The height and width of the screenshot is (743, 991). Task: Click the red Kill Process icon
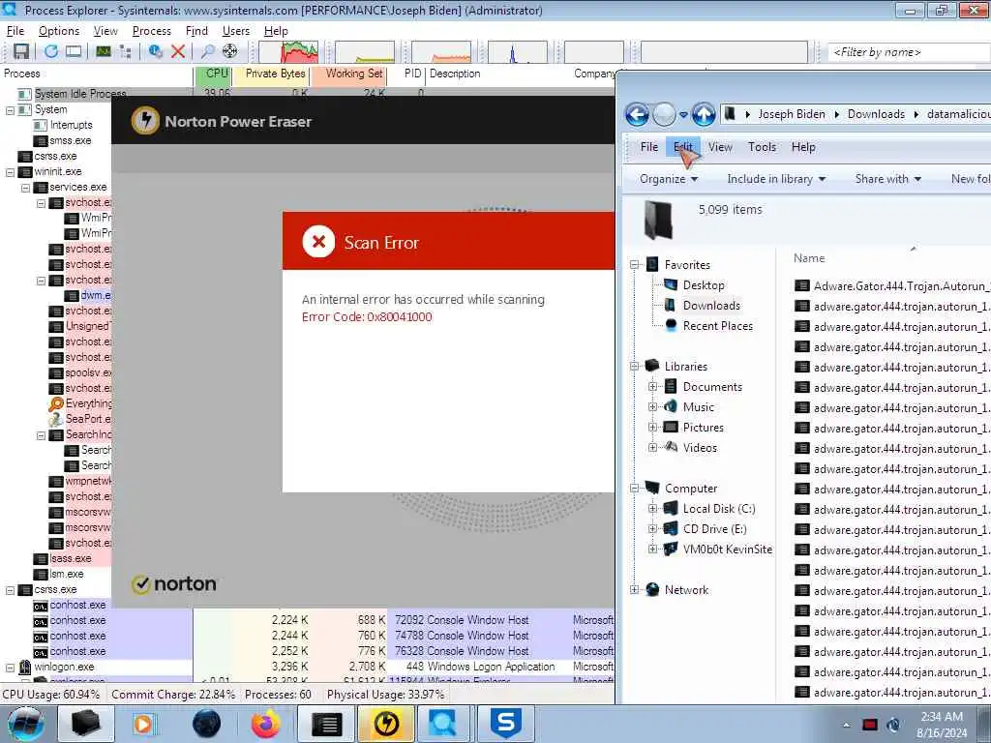178,52
